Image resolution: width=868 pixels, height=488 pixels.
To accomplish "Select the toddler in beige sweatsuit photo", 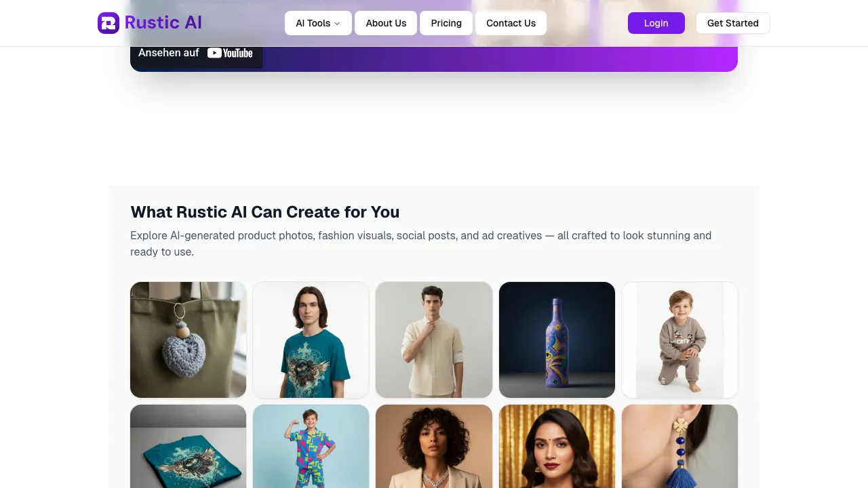I will click(679, 340).
